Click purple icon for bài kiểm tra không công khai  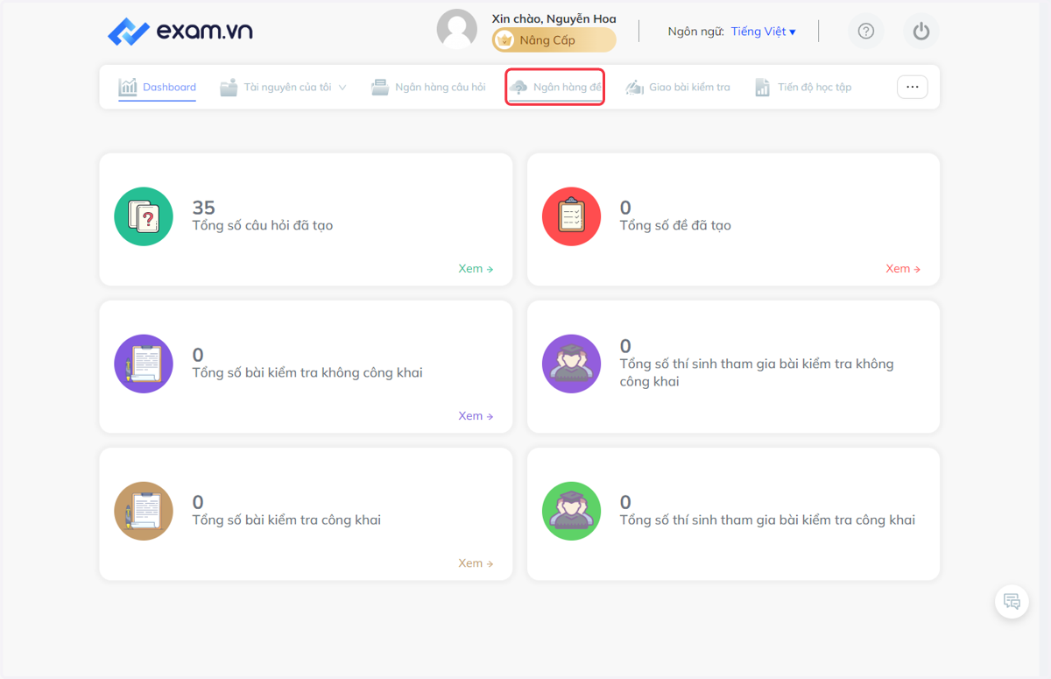(x=144, y=364)
